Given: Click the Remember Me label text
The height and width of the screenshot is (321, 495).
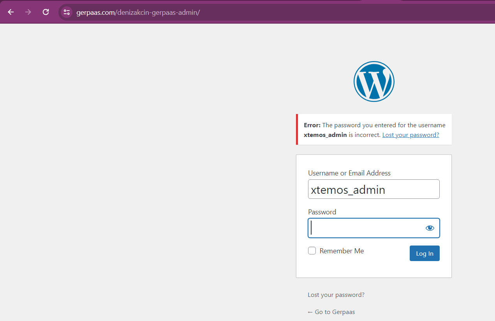Looking at the screenshot, I should click(x=342, y=251).
